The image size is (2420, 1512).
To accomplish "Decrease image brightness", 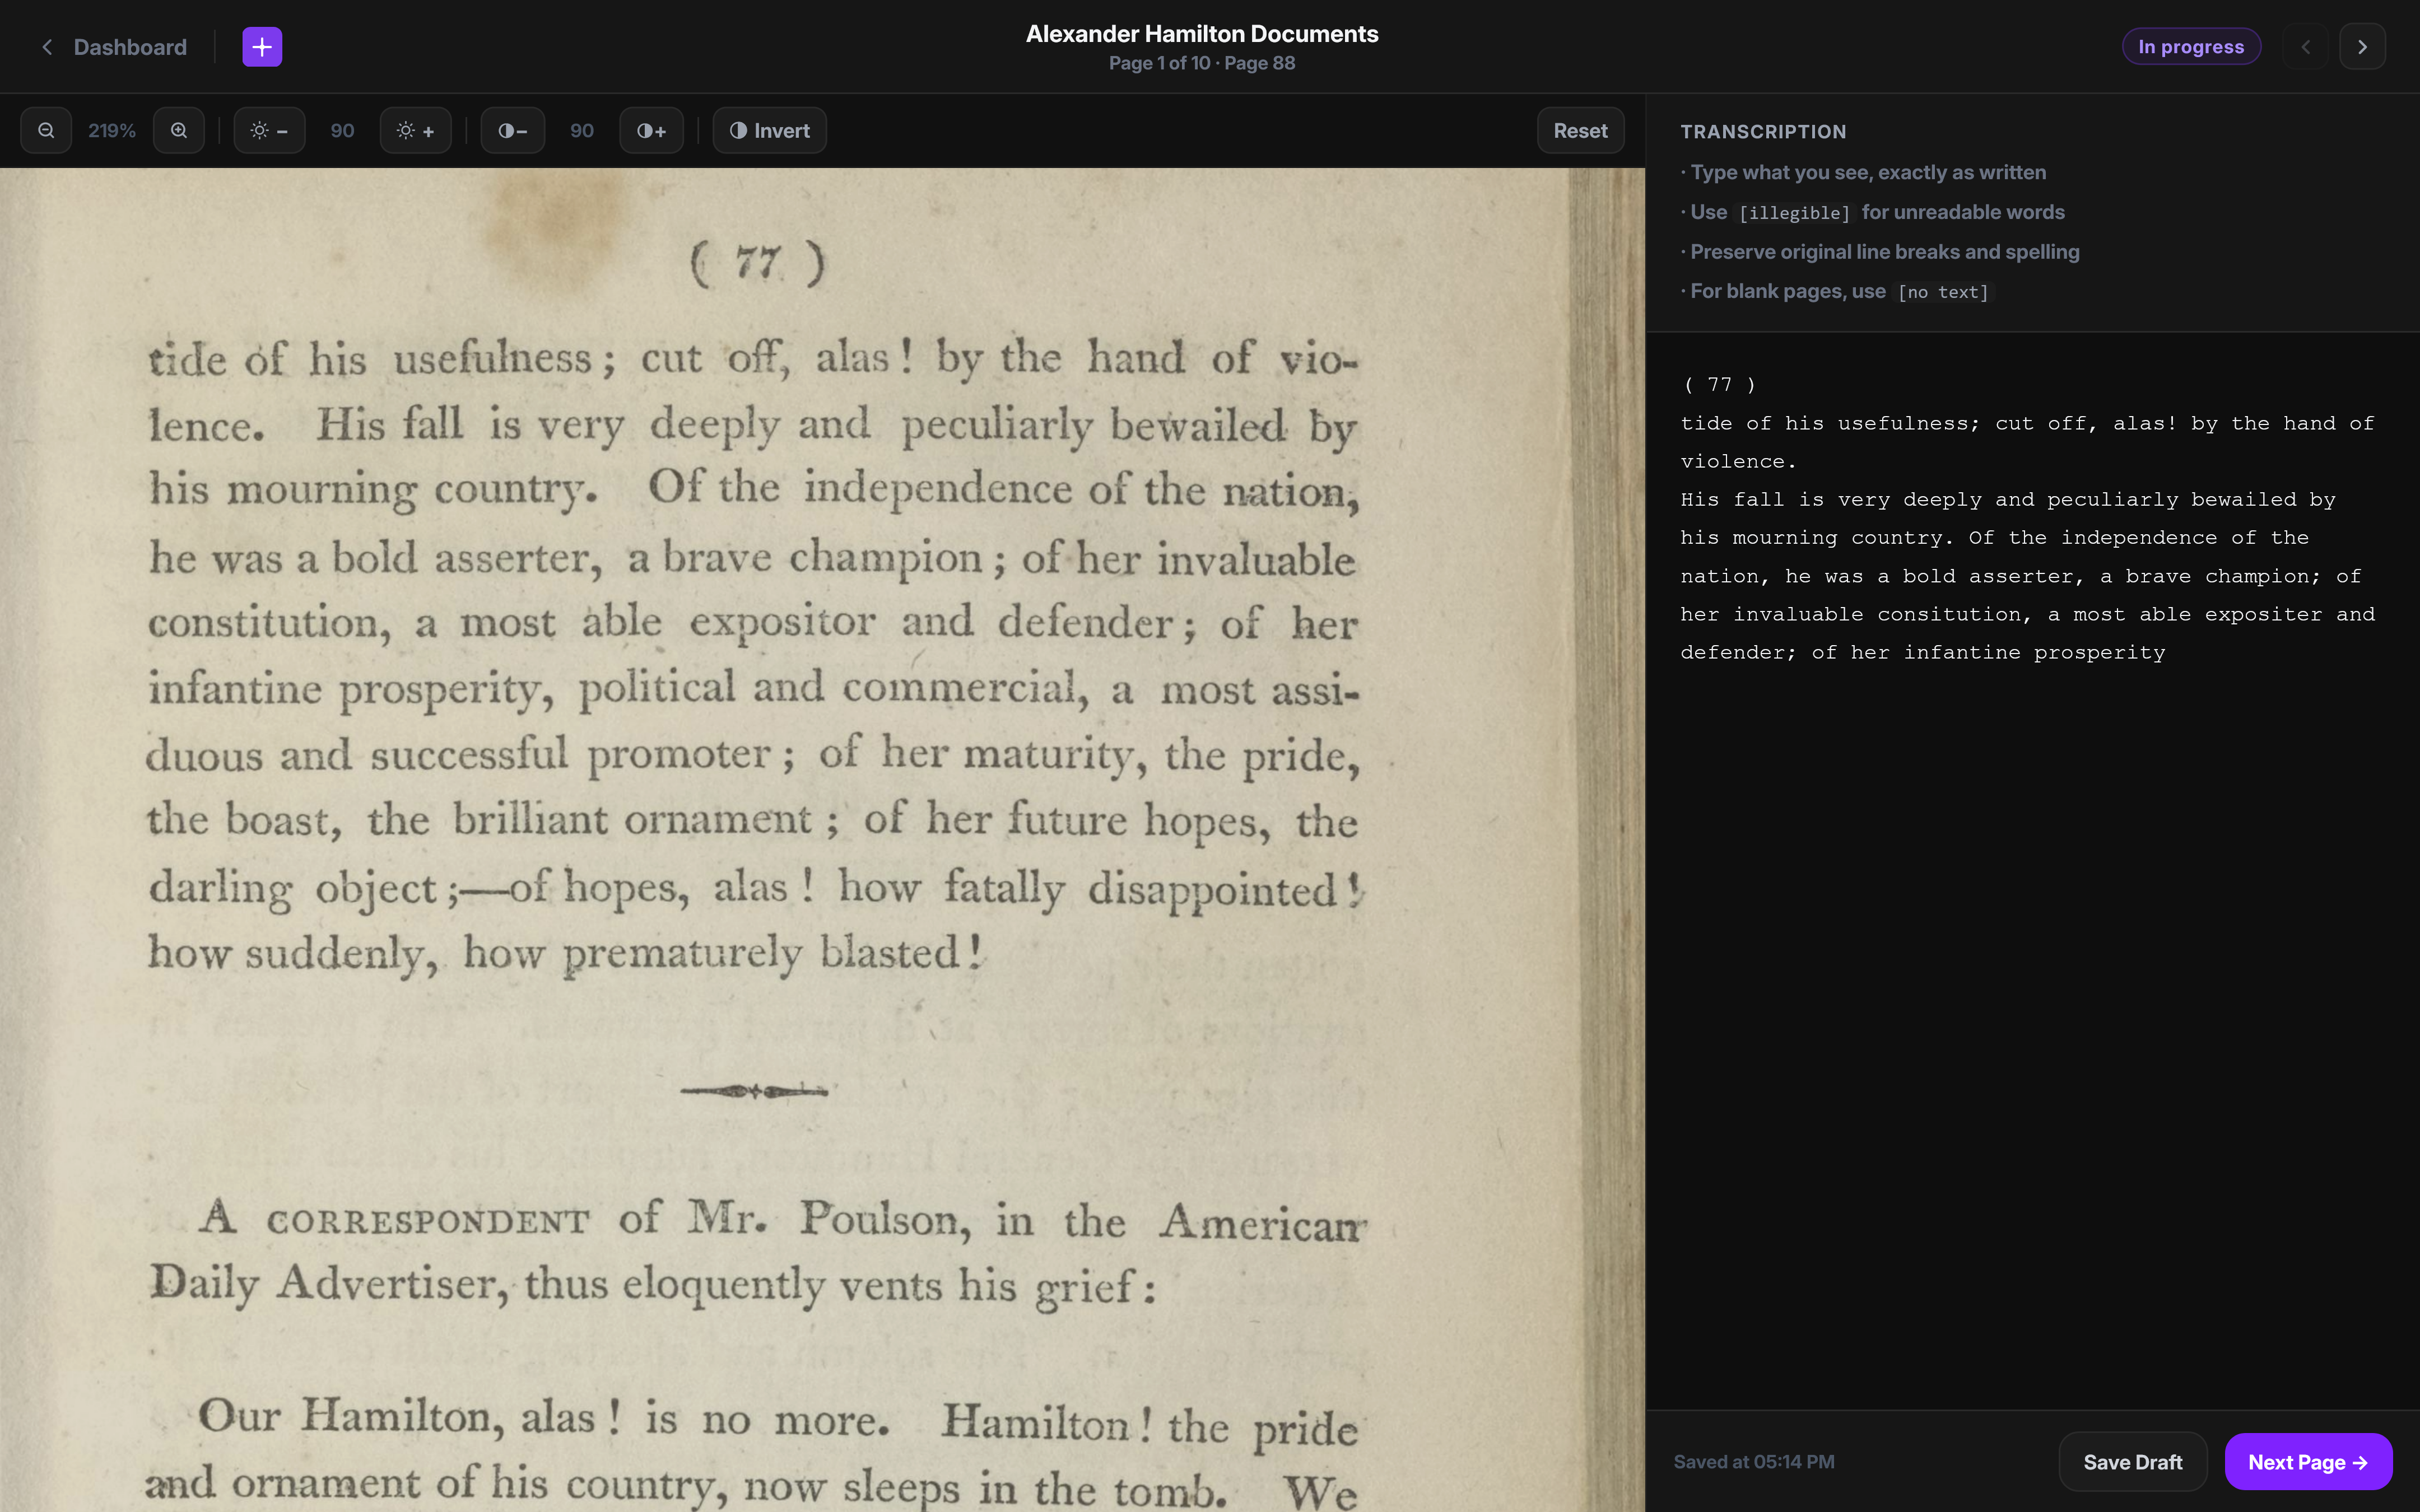I will (269, 130).
